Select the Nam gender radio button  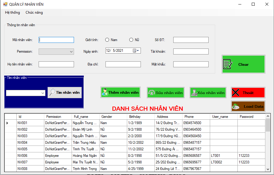(107, 40)
